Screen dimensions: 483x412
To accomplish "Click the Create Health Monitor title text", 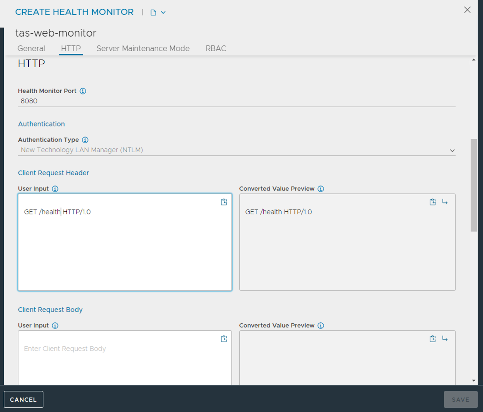I will pyautogui.click(x=74, y=12).
